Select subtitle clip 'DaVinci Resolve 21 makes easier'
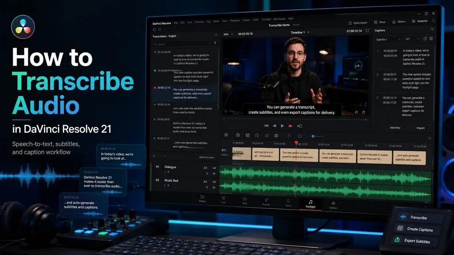The height and width of the screenshot is (255, 454). coord(375,157)
